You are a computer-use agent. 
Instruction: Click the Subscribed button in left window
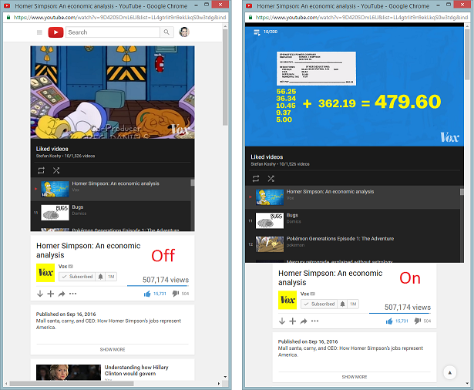coord(77,277)
